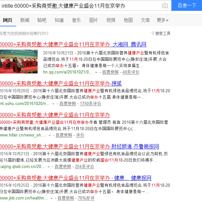The image size is (202, 202).
Task: Click the 2016年10月20日 date of the Sohu result
Action: point(14,91)
